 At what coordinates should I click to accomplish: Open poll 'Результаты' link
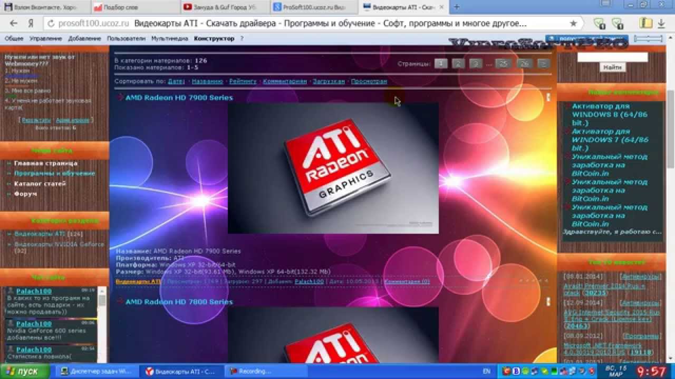(x=36, y=120)
